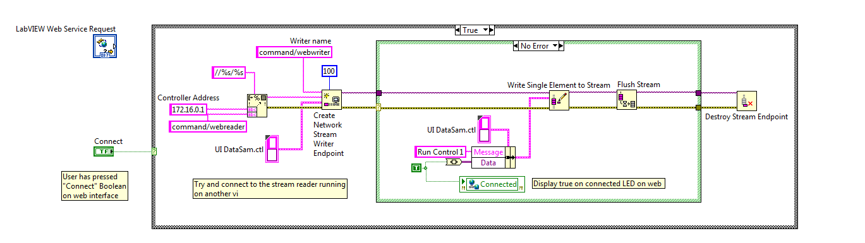Click the error selector terminal on inner case
The width and height of the screenshot is (865, 243).
pyautogui.click(x=378, y=107)
